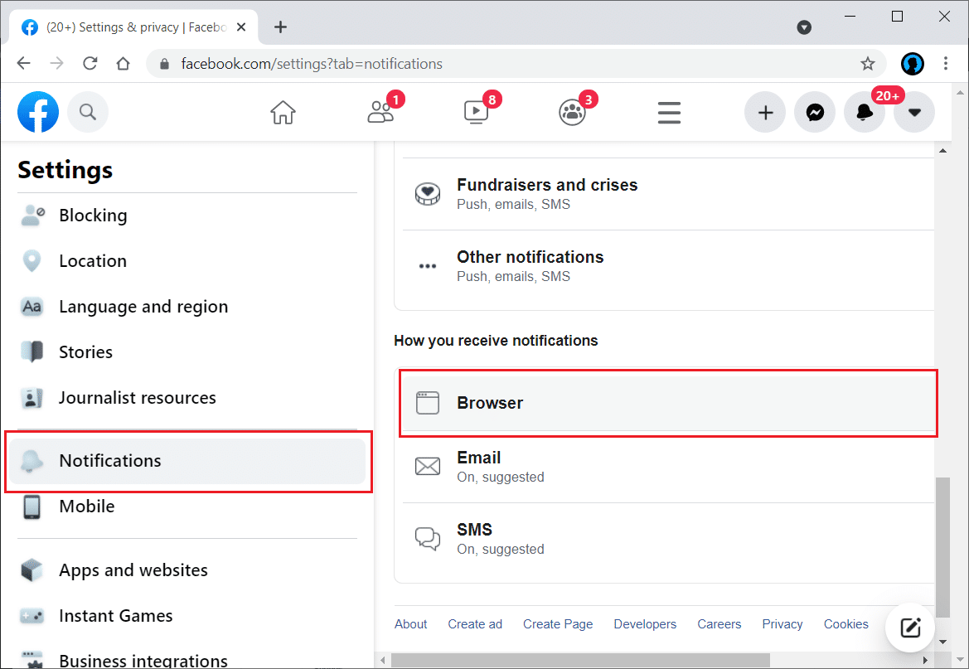Click the new message compose icon

click(910, 628)
